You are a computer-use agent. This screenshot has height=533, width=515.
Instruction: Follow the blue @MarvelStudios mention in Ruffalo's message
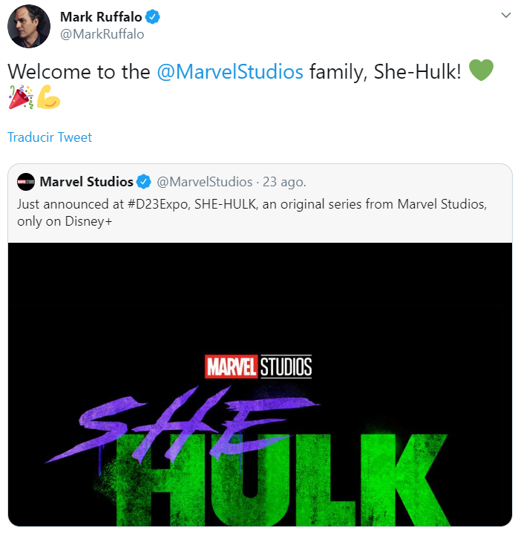click(x=230, y=72)
